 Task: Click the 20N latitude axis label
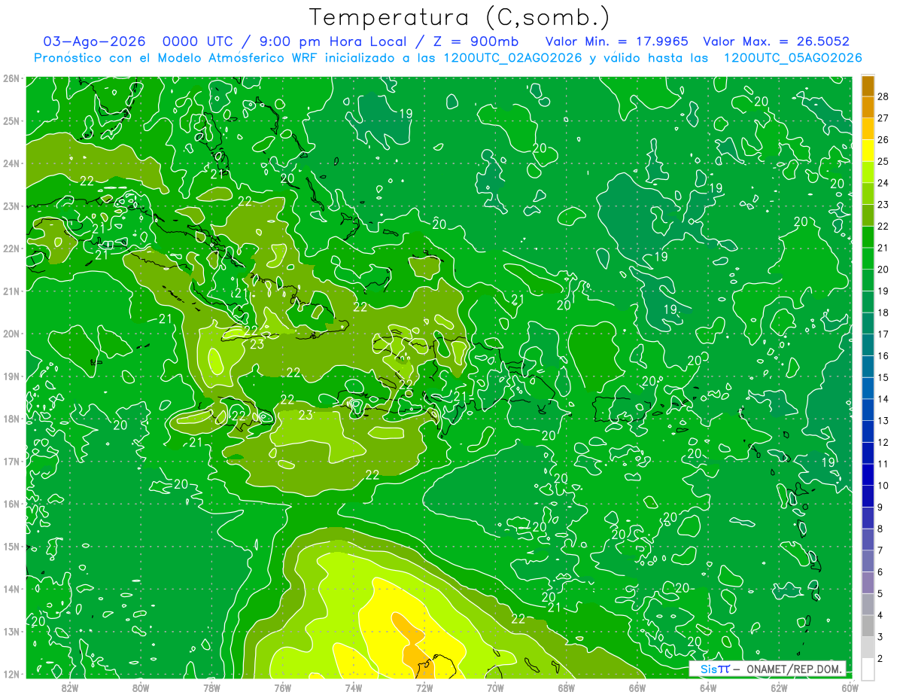tap(11, 334)
